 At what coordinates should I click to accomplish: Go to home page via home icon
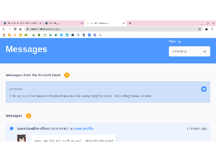click(x=20, y=29)
